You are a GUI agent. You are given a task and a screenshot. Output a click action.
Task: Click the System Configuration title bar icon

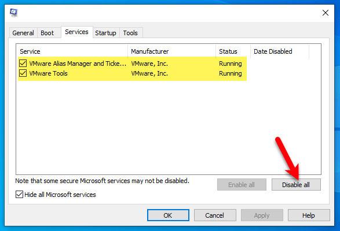click(x=13, y=13)
